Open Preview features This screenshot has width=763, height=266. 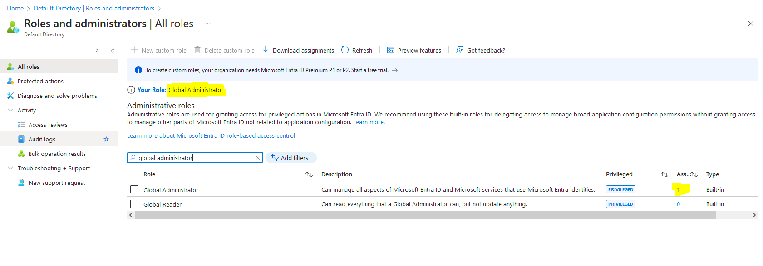click(x=414, y=50)
